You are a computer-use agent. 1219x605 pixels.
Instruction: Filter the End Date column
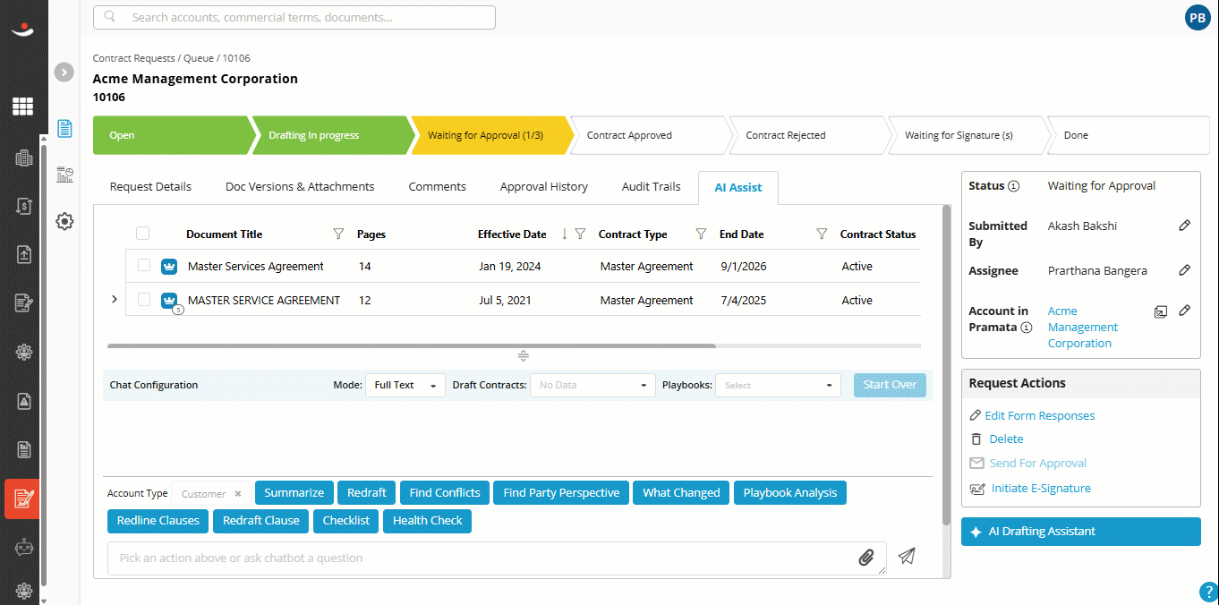822,234
